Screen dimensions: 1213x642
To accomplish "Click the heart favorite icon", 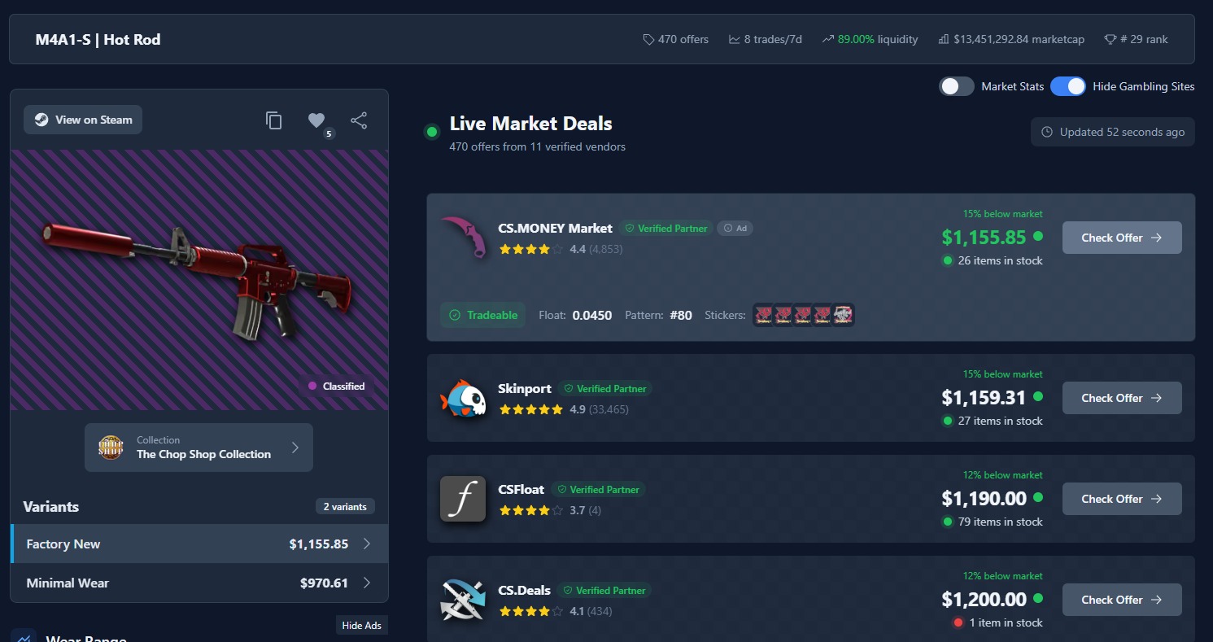I will 316,120.
